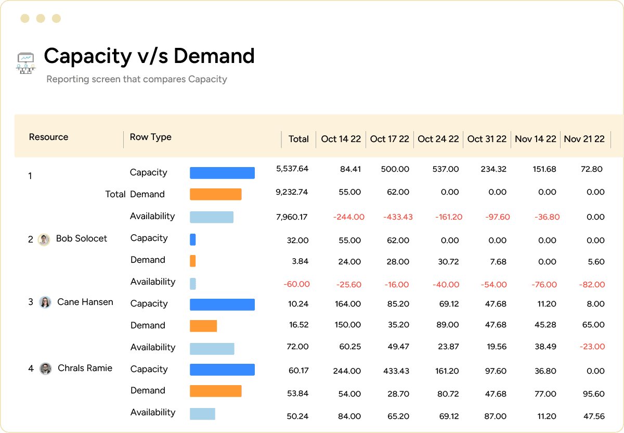
Task: Select the Oct 14 22 date column
Action: 340,139
